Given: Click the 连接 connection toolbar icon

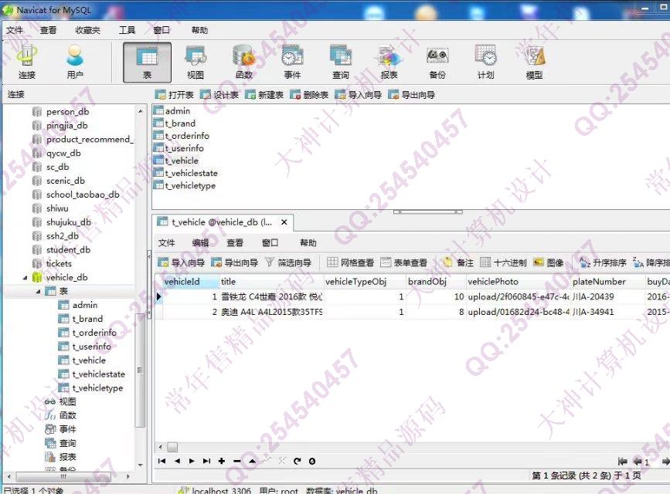Looking at the screenshot, I should pos(27,63).
